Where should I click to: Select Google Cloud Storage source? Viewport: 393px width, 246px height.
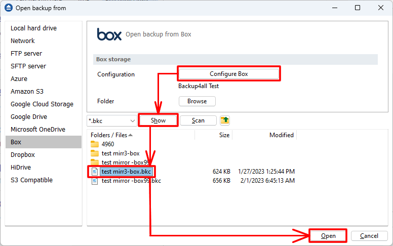click(x=44, y=104)
